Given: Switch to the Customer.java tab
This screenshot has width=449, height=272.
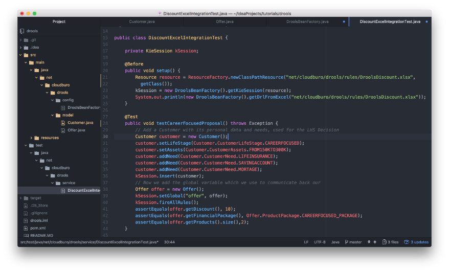Looking at the screenshot, I should [x=142, y=21].
